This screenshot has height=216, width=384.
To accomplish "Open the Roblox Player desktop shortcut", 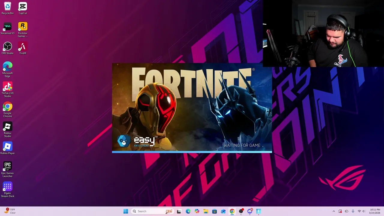I will (x=7, y=148).
